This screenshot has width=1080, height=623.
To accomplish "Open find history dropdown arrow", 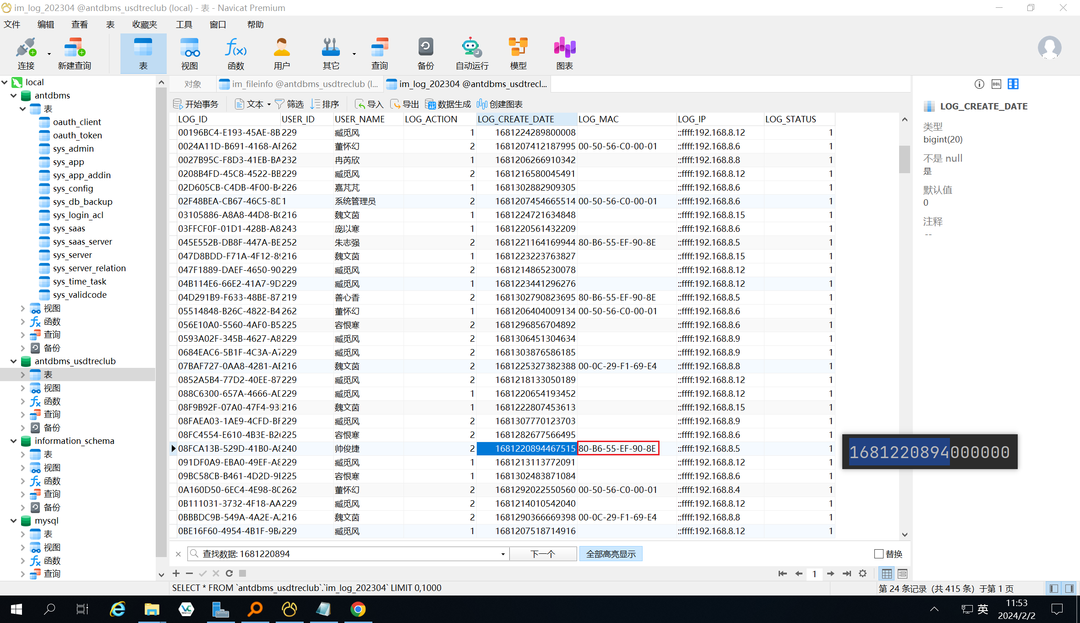I will coord(503,554).
